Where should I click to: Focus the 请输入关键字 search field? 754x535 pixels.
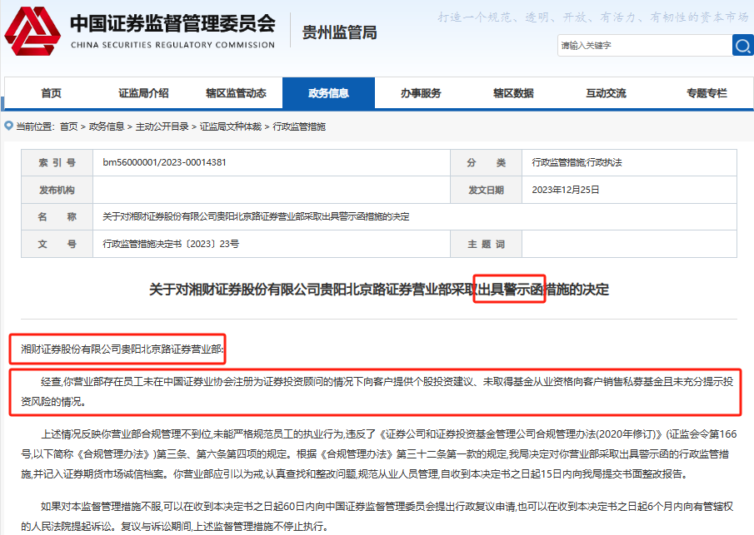click(644, 45)
